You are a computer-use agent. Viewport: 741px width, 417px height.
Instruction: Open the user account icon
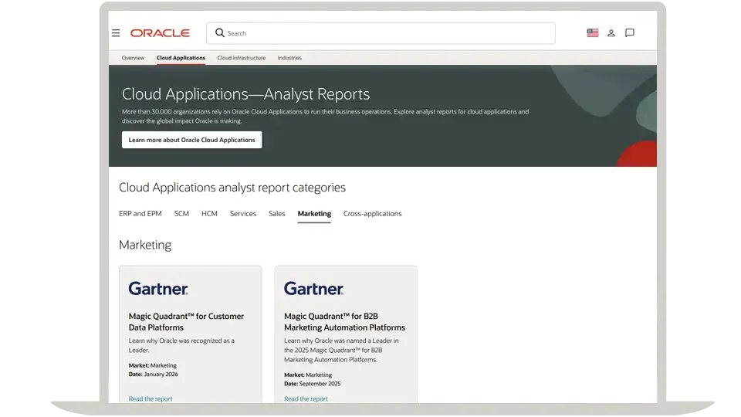tap(611, 33)
